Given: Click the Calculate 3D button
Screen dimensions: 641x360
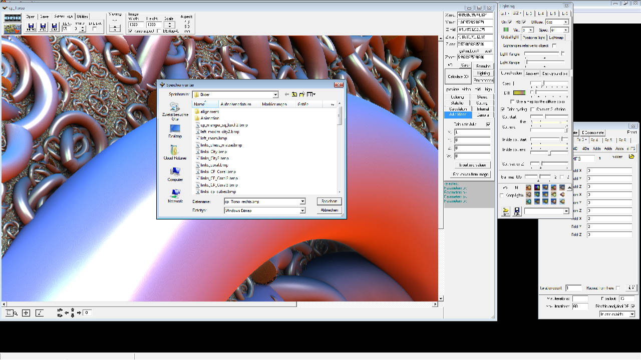Looking at the screenshot, I should (x=458, y=76).
